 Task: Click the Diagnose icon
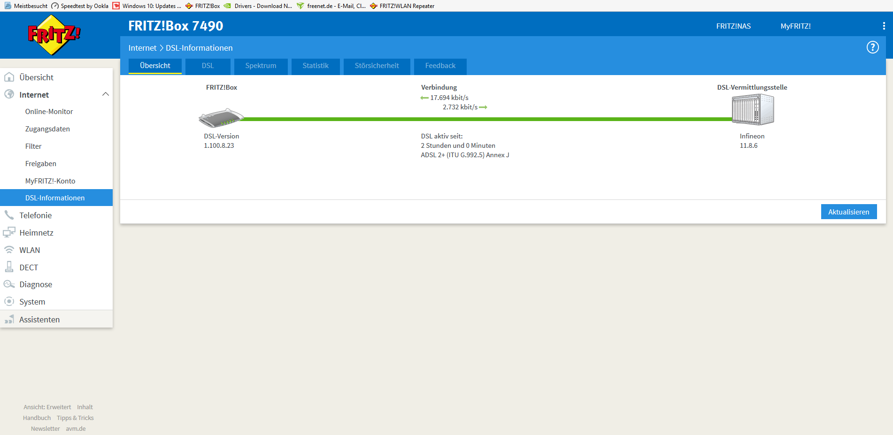coord(9,284)
